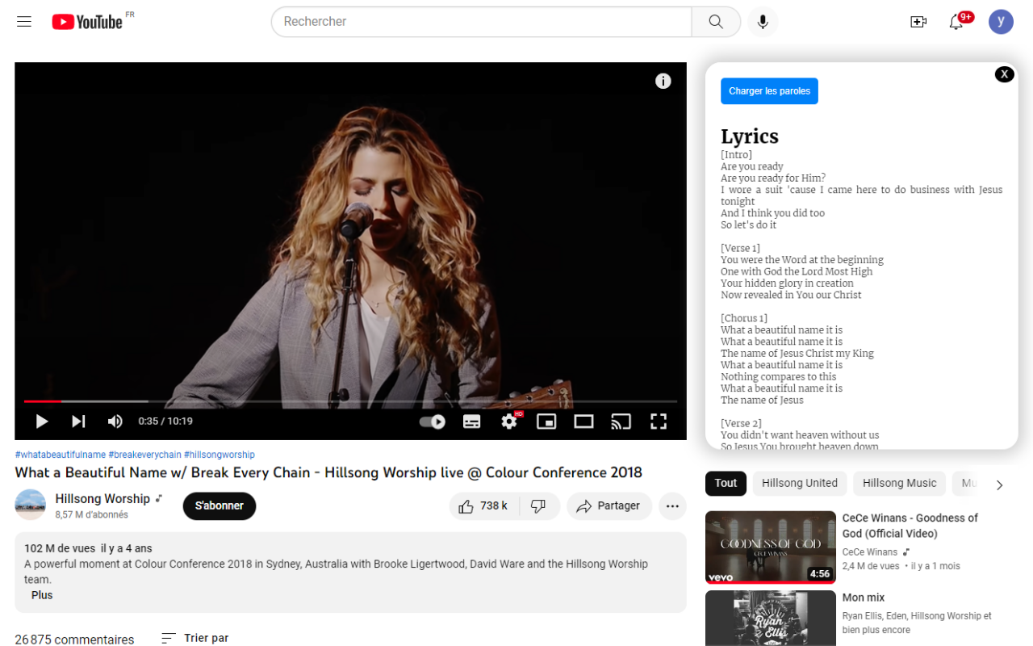This screenshot has width=1033, height=646.
Task: Open the #whatabeautifulname hashtag
Action: pyautogui.click(x=61, y=455)
